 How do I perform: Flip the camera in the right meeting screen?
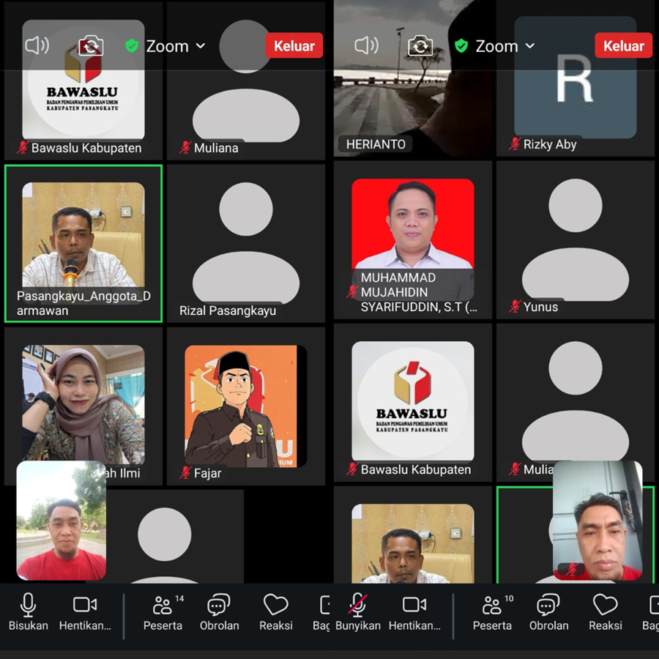(x=420, y=45)
